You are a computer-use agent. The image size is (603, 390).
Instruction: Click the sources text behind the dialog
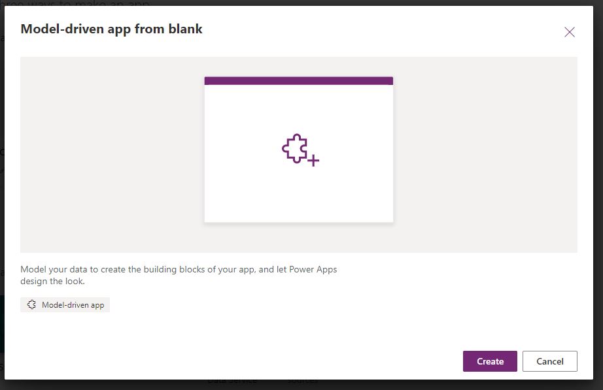tap(303, 380)
